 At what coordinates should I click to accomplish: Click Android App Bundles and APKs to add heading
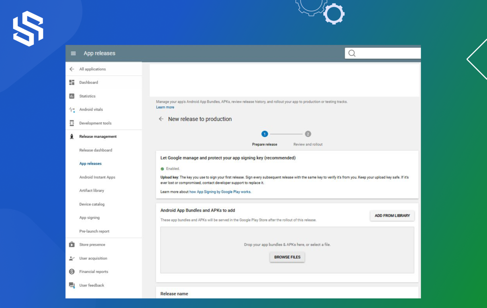(198, 210)
